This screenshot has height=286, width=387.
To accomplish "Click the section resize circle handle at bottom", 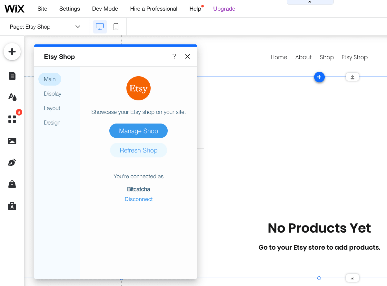I will click(x=319, y=278).
